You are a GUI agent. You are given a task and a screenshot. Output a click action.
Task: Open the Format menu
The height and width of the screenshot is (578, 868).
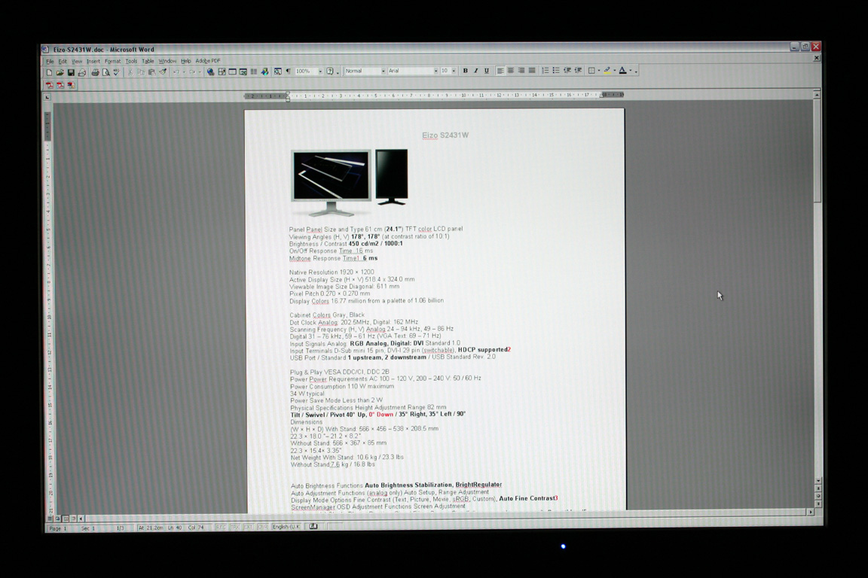coord(112,61)
